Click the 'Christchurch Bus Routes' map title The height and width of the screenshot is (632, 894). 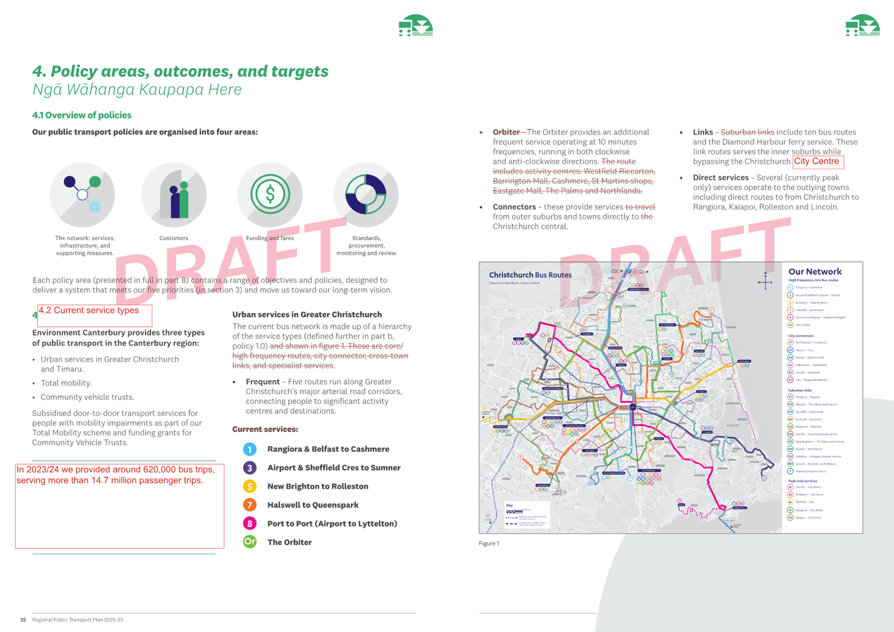click(x=530, y=275)
